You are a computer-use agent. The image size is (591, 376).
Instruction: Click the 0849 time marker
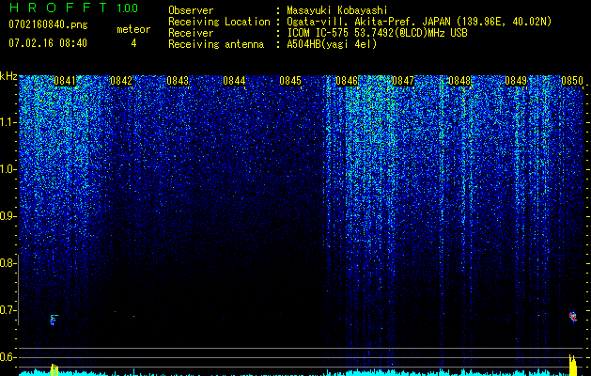516,81
